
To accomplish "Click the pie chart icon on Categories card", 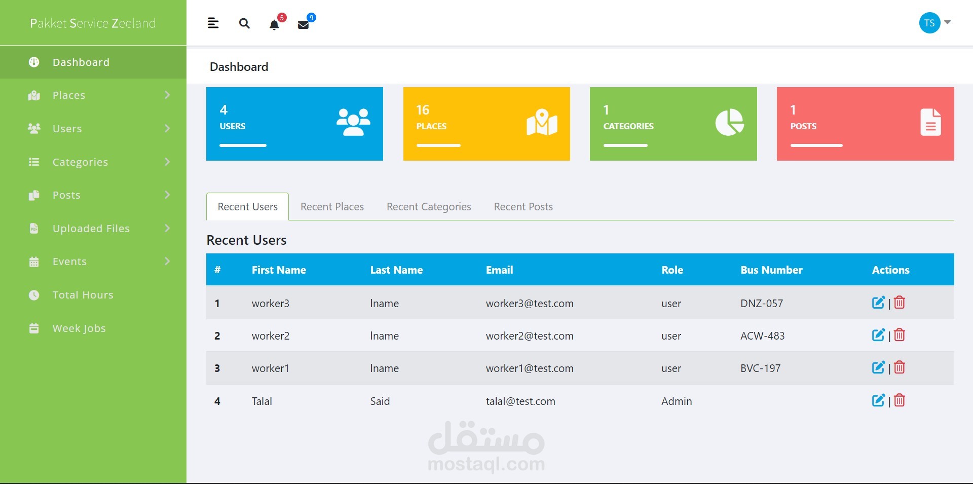I will [729, 122].
